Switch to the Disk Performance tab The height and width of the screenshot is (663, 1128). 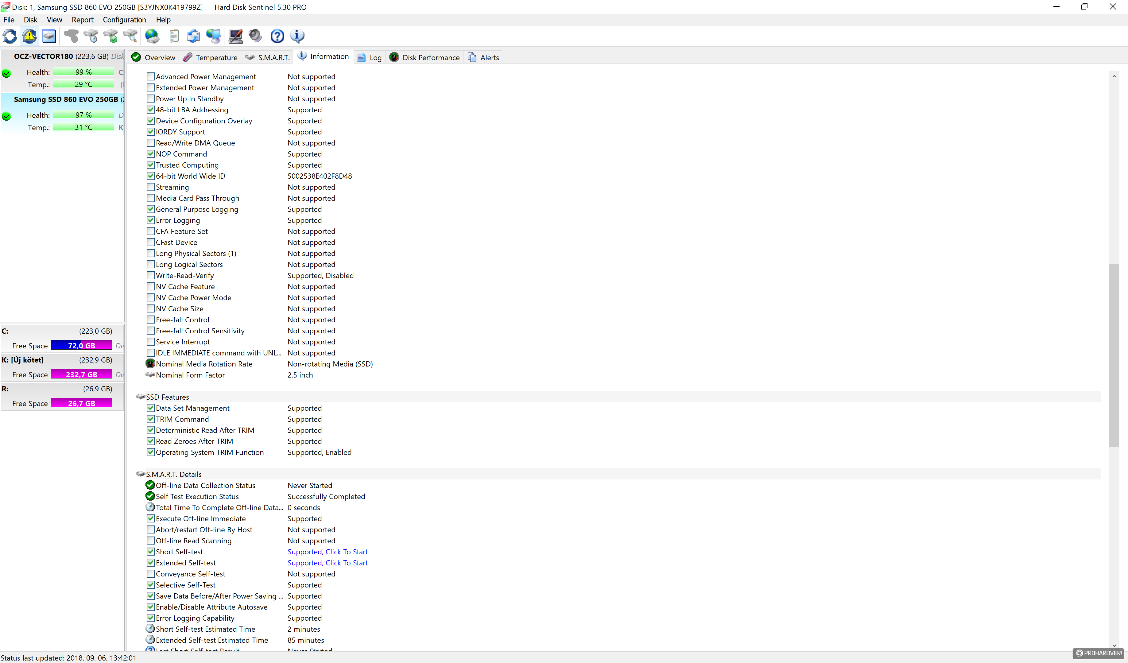click(x=424, y=57)
